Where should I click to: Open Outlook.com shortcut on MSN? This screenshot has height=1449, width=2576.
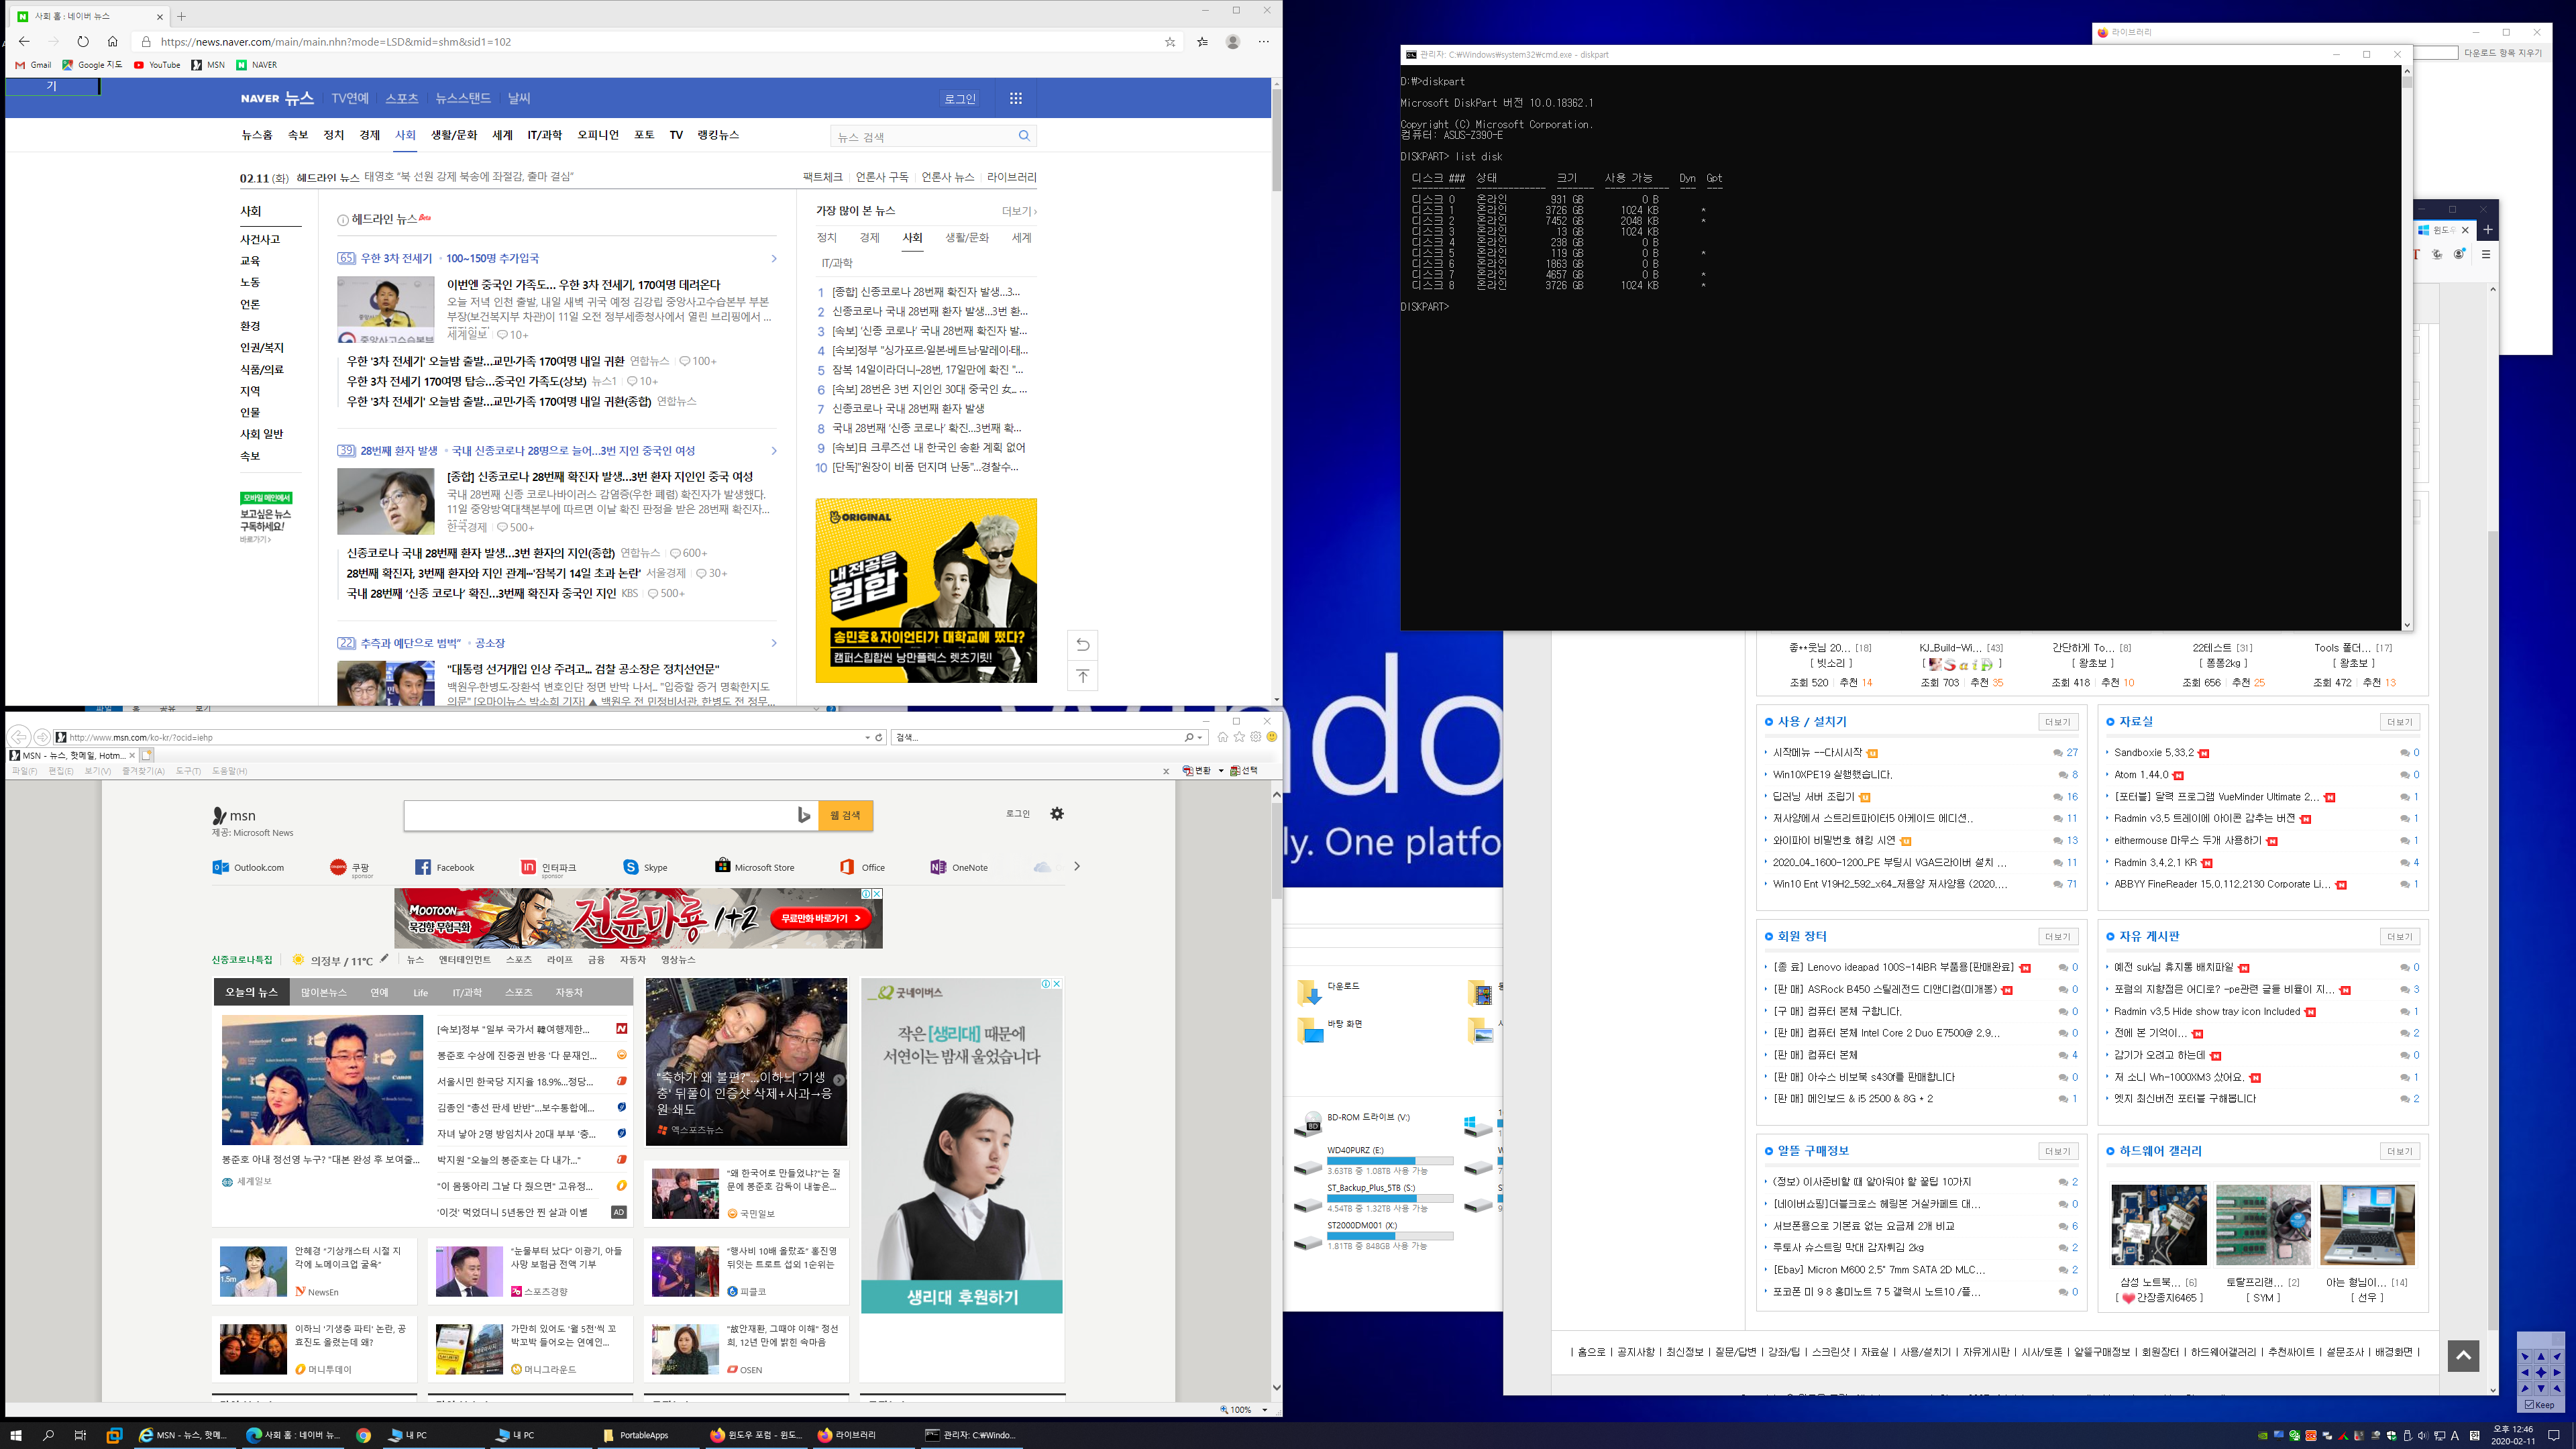248,867
